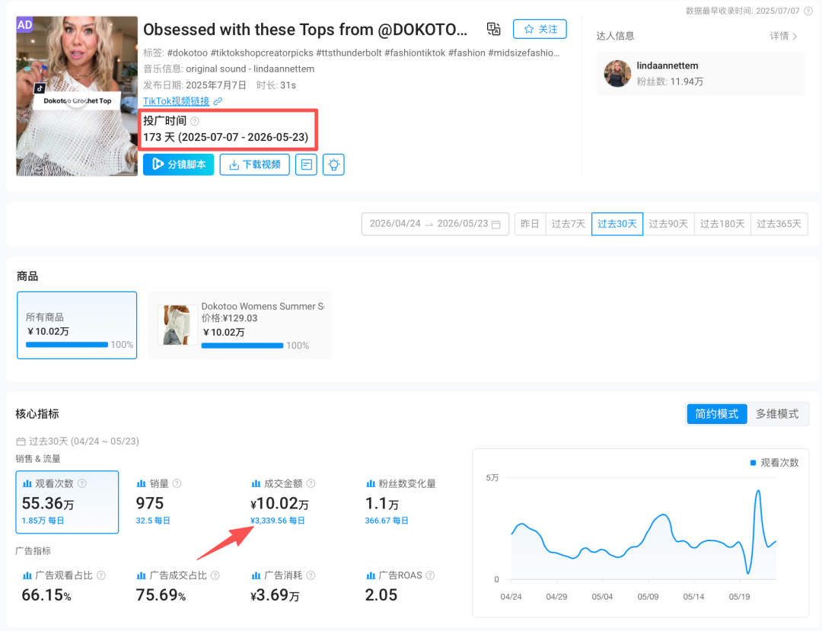Open video thumbnail Dokotoo Crochet Top
This screenshot has width=822, height=631.
tap(77, 96)
